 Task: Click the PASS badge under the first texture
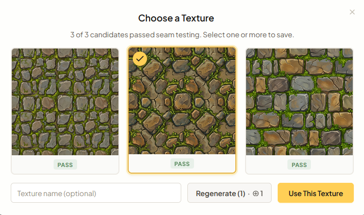(65, 165)
